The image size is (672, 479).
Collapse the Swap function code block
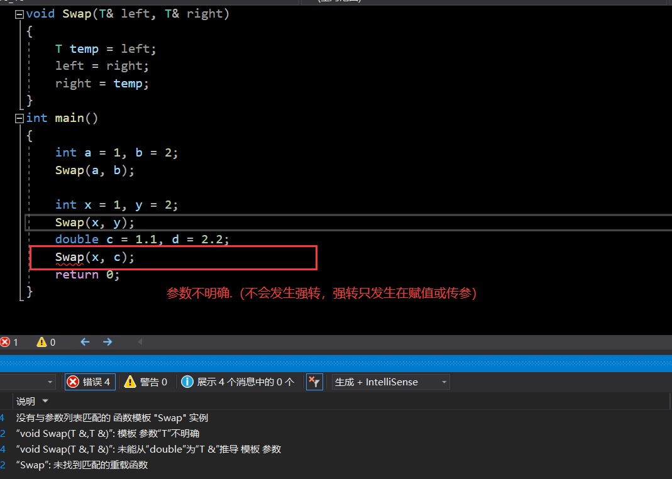click(x=19, y=14)
